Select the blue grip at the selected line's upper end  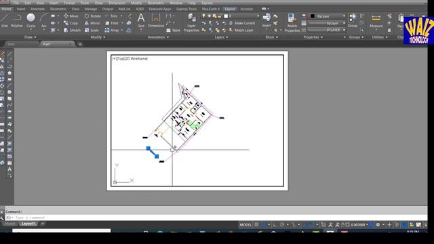pos(149,148)
